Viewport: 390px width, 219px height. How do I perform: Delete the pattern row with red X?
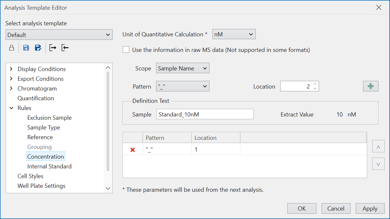[x=133, y=150]
